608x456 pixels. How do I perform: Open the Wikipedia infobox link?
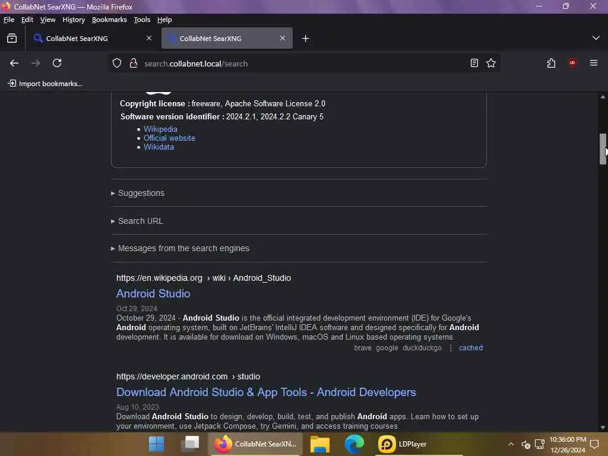pos(160,129)
